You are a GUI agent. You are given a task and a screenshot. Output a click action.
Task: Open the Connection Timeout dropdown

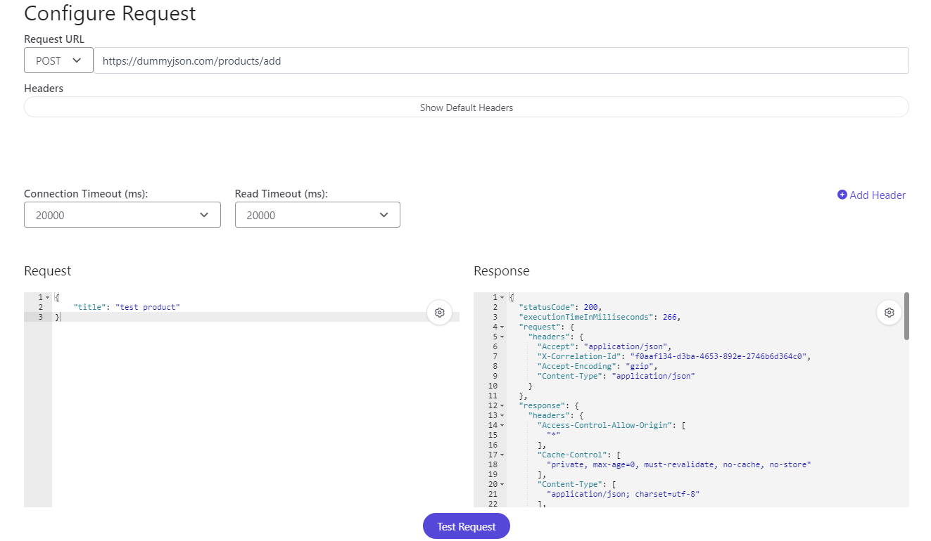(x=122, y=215)
